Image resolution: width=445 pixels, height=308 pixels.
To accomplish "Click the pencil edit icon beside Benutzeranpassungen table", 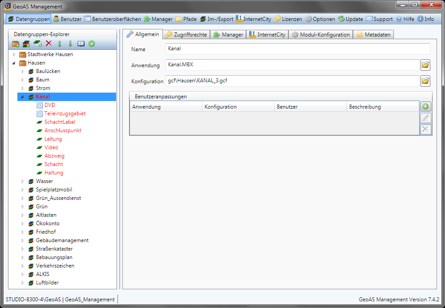I will 425,118.
